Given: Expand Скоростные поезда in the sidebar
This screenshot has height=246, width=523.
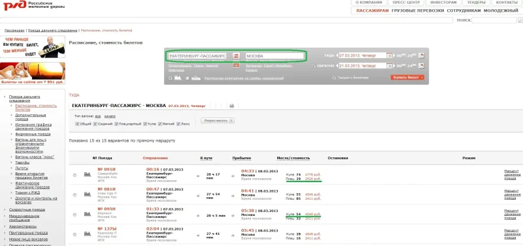Looking at the screenshot, I should click(x=27, y=209).
